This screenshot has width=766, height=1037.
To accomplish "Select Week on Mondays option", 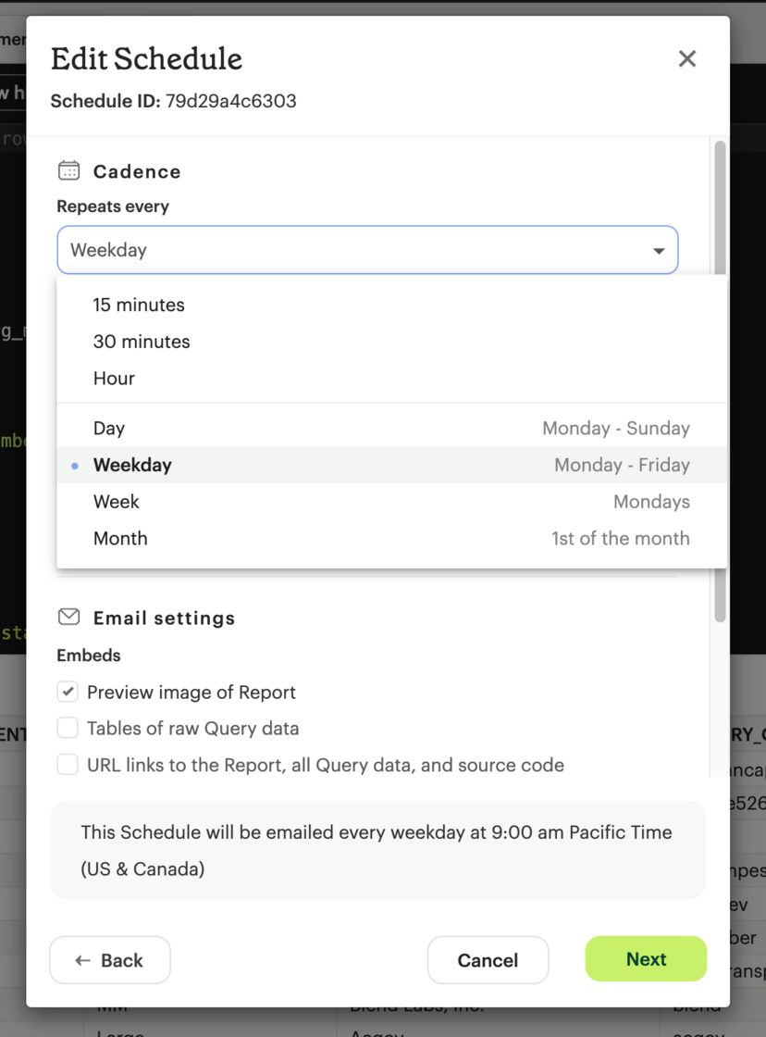I will [117, 502].
